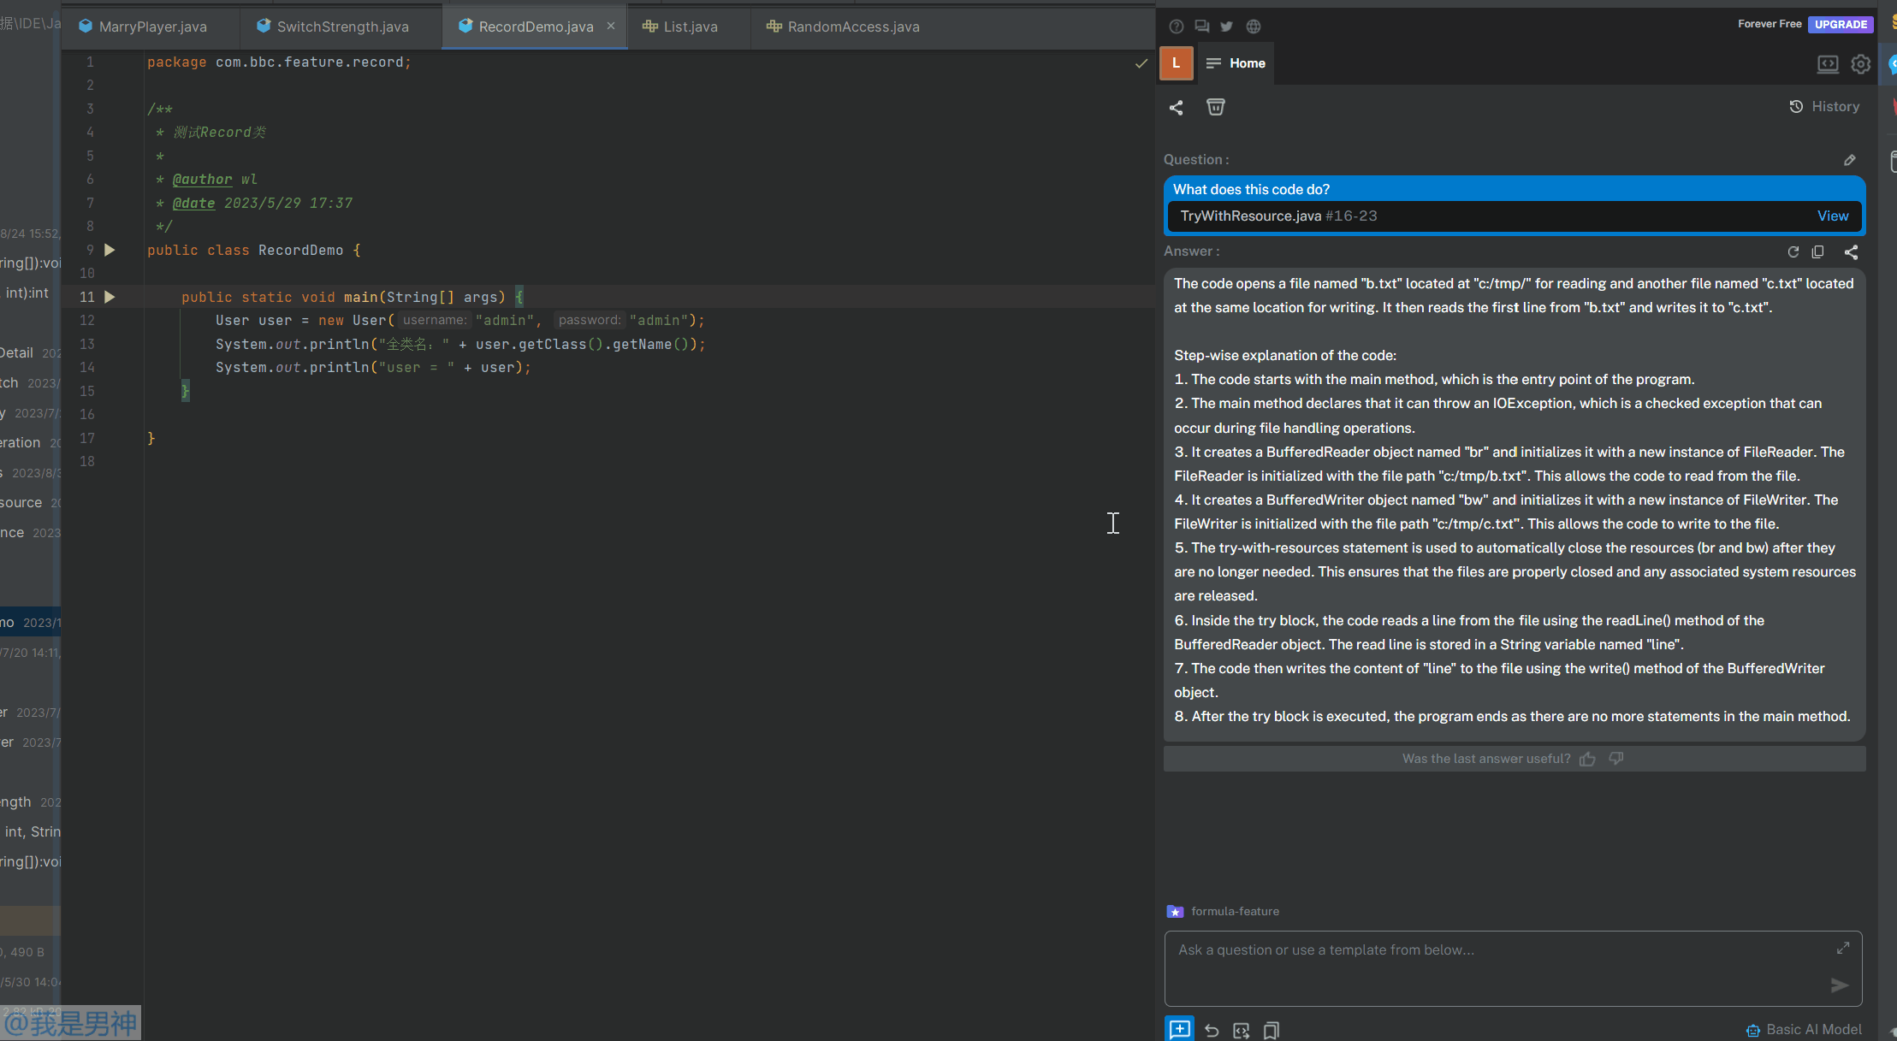Click the UPGRADE button top right
This screenshot has height=1041, width=1897.
(x=1842, y=23)
